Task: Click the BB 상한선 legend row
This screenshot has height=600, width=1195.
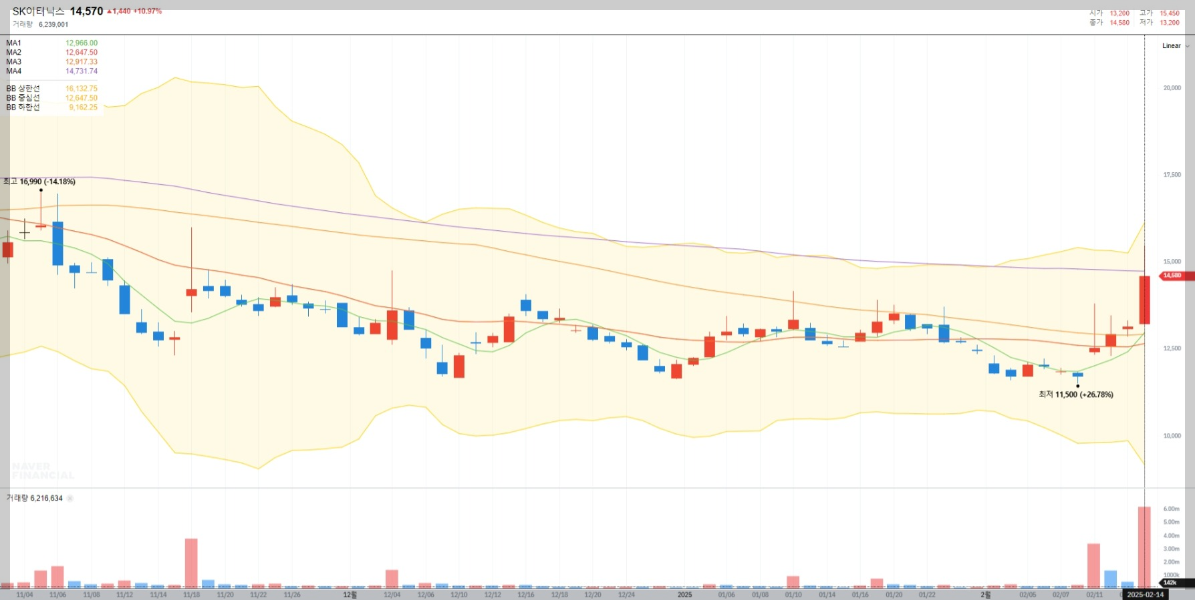Action: pos(52,89)
